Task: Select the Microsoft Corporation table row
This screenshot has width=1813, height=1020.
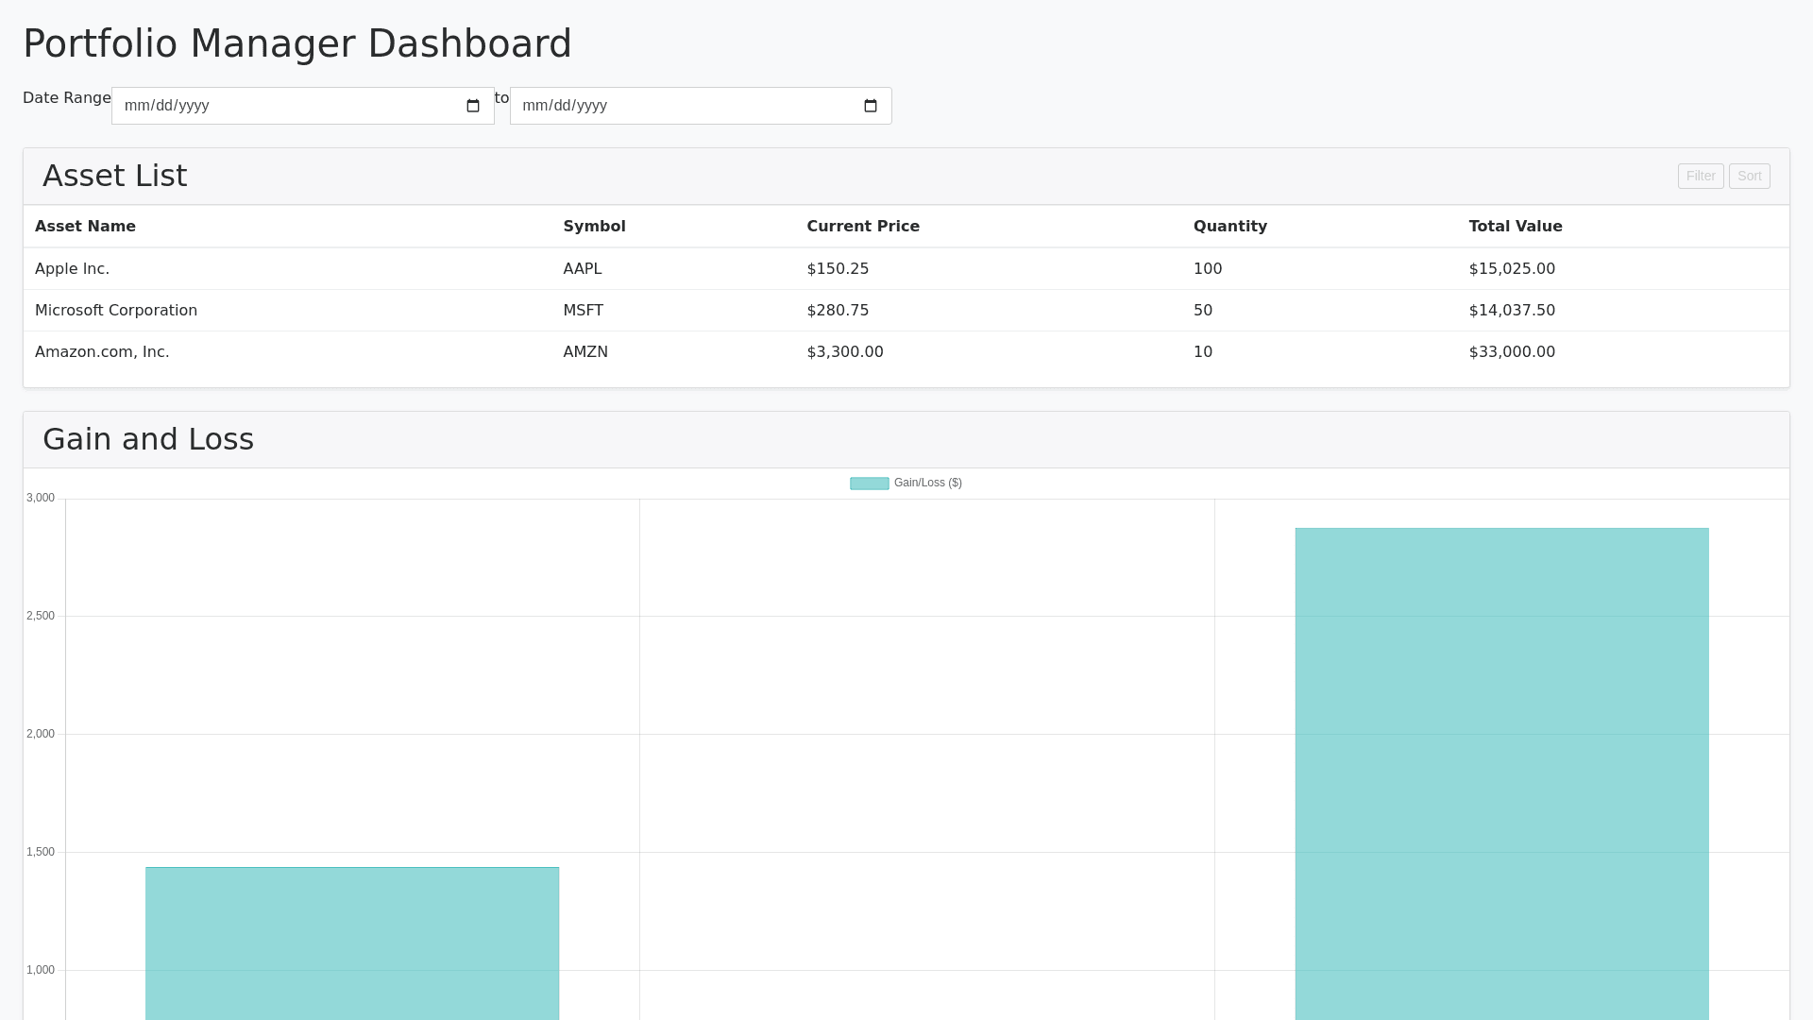Action: [116, 311]
